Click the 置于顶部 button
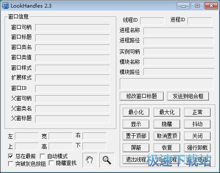The image size is (220, 173). point(136,136)
